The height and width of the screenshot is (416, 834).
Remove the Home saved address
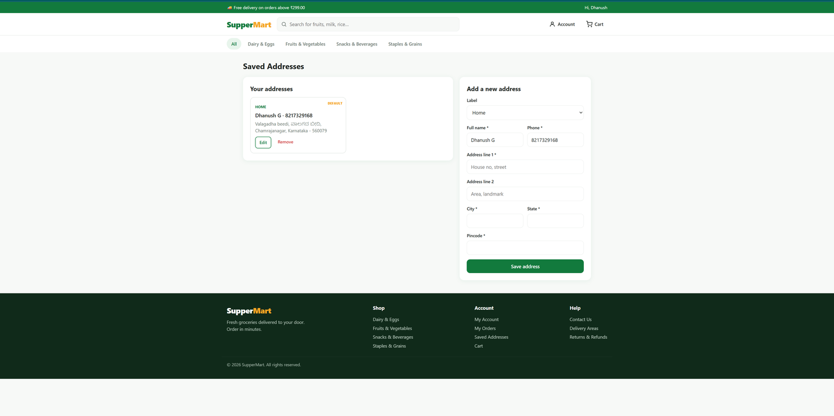[285, 142]
